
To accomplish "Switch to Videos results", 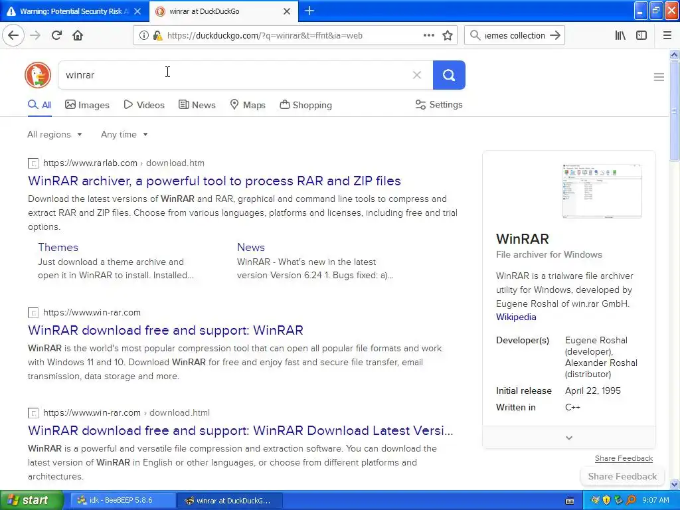I will pos(144,105).
